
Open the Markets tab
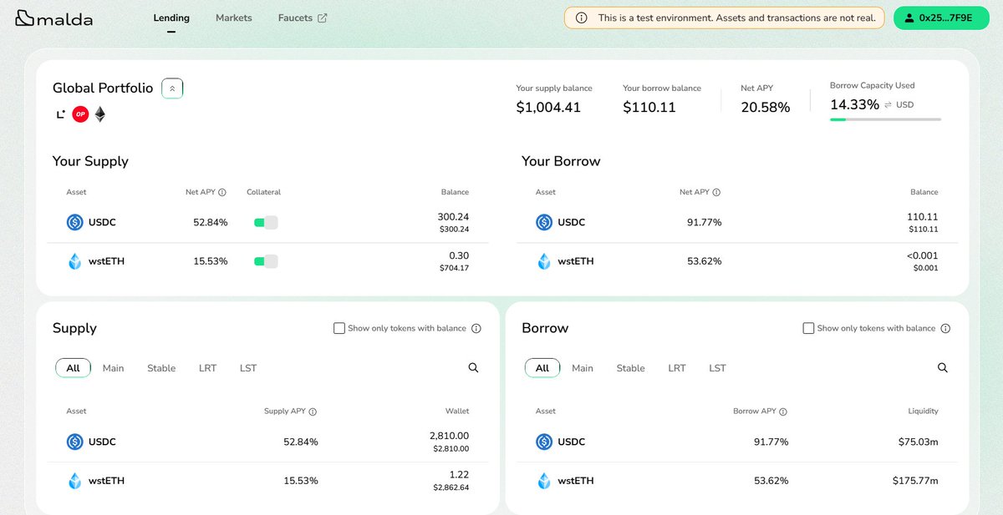(x=233, y=18)
